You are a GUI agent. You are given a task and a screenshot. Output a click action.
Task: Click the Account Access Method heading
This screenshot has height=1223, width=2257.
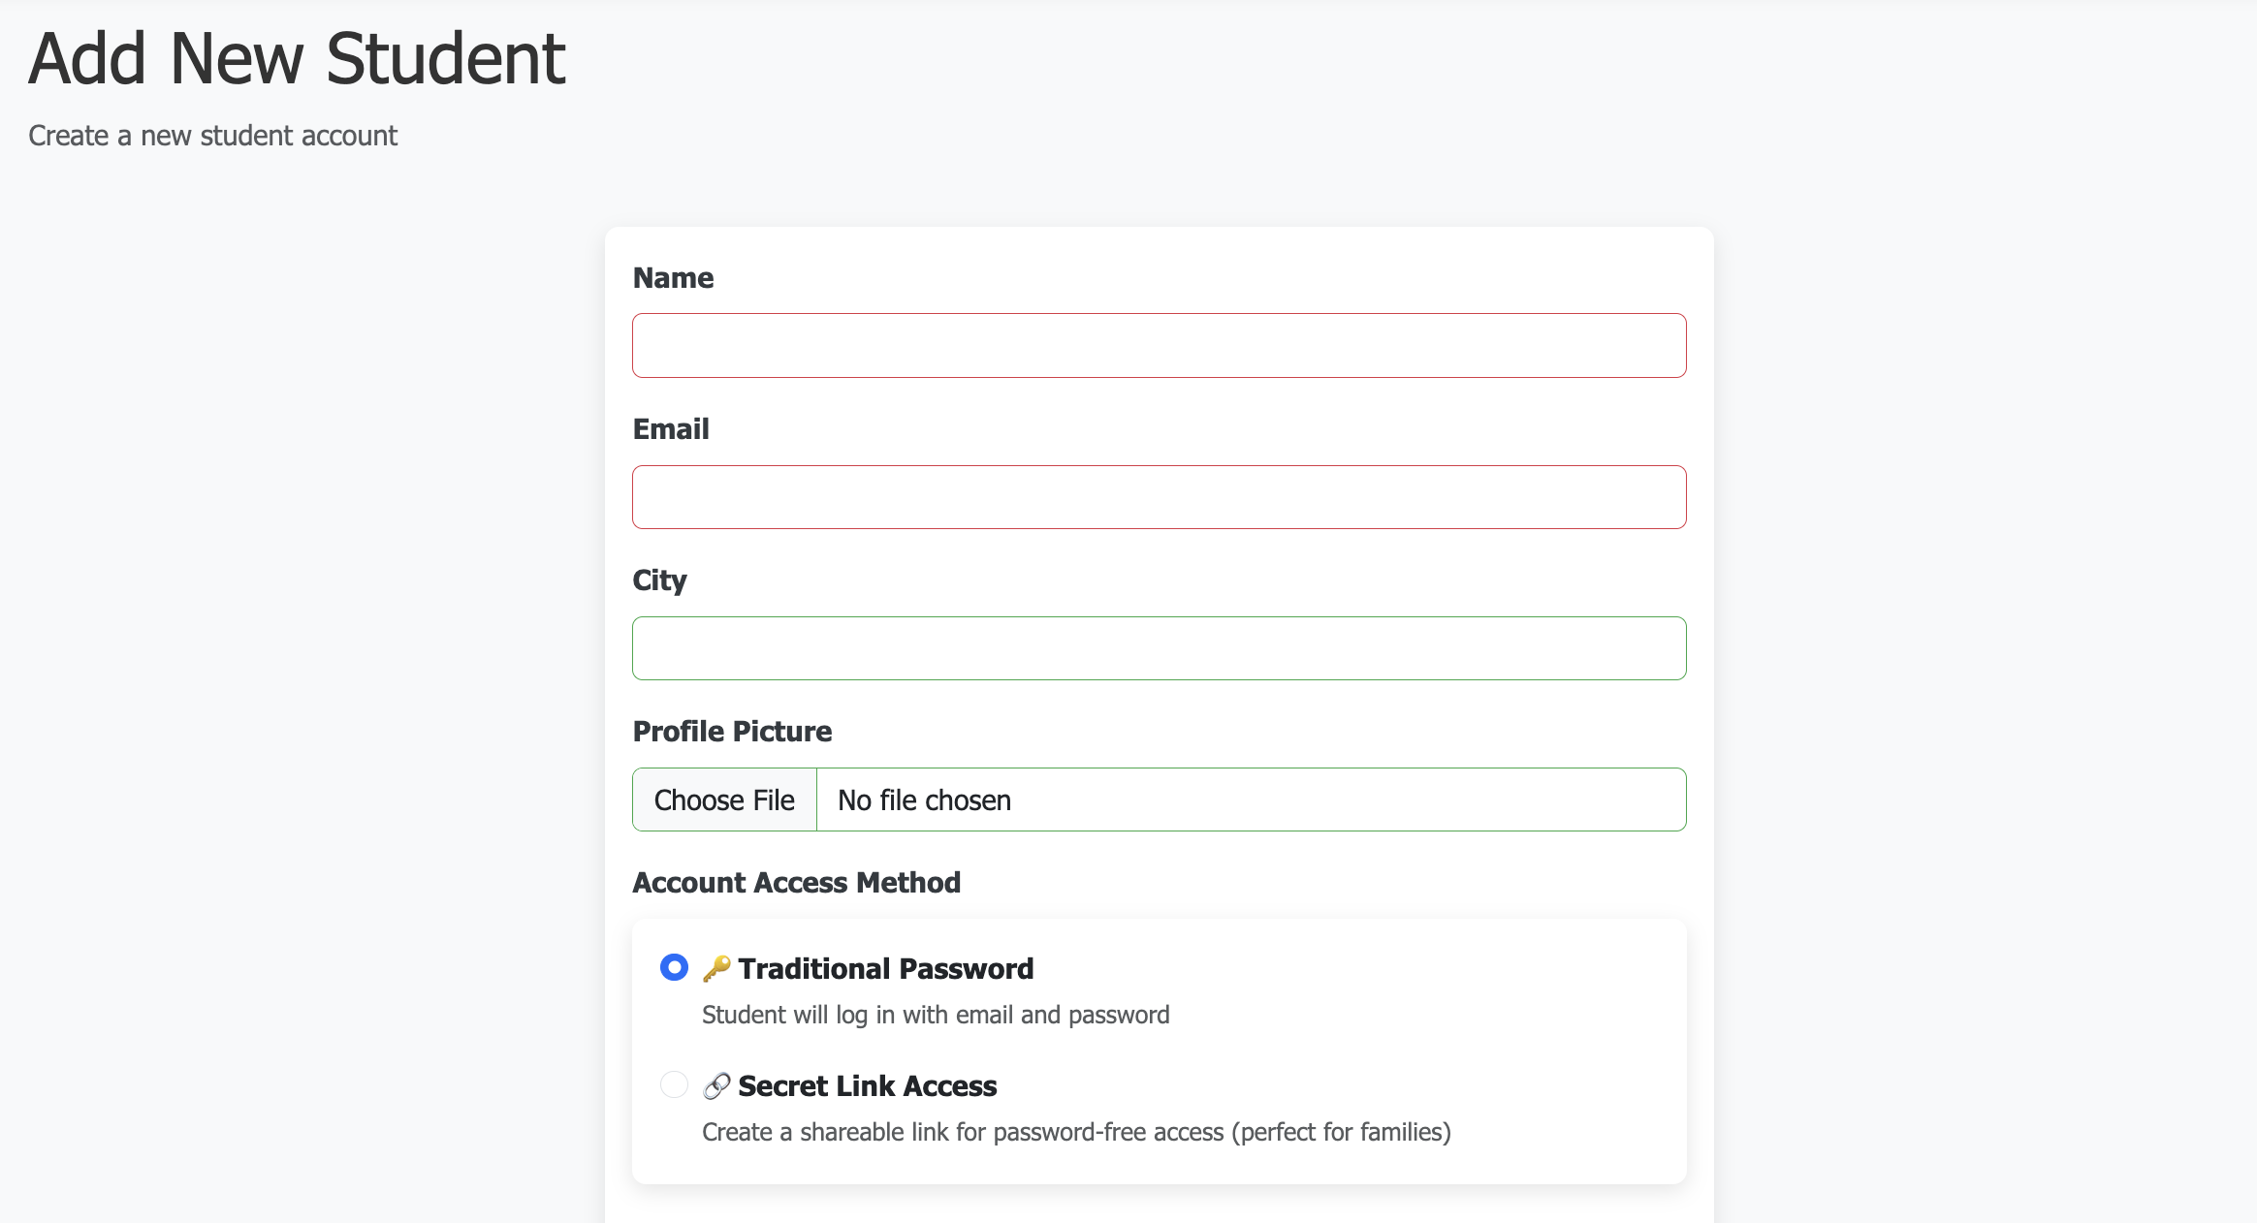point(796,883)
